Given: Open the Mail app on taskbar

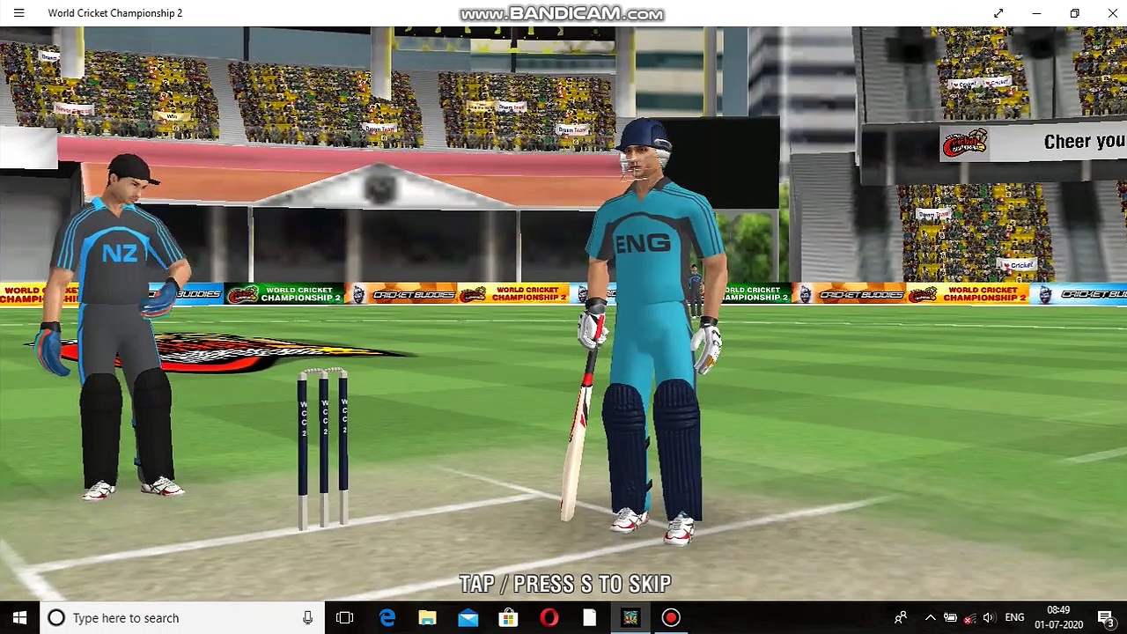Looking at the screenshot, I should click(468, 617).
